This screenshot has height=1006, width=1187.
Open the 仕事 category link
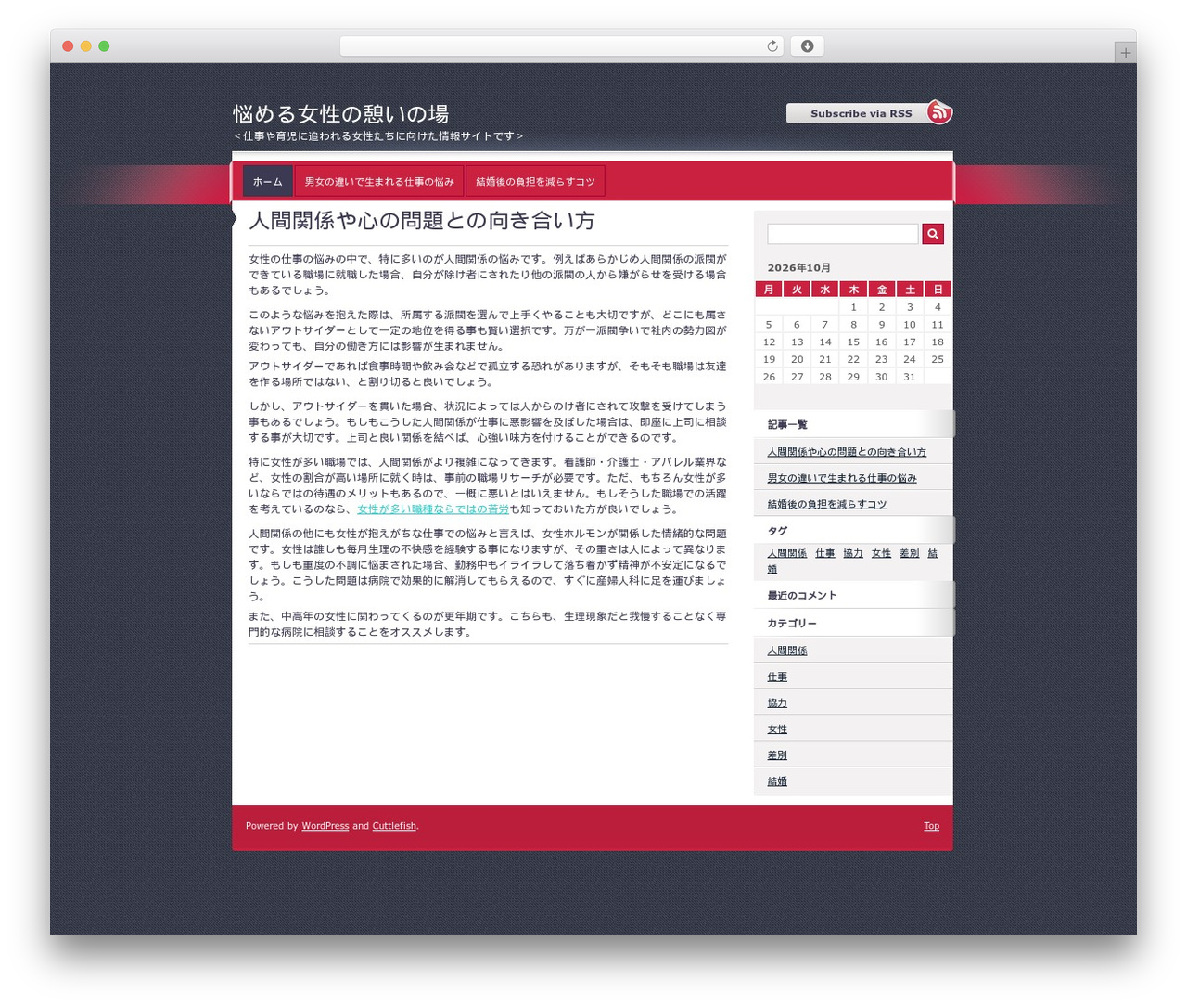[777, 677]
